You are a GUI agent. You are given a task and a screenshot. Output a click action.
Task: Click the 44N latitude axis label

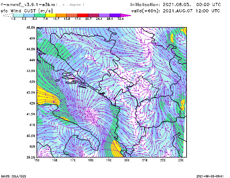[32, 60]
